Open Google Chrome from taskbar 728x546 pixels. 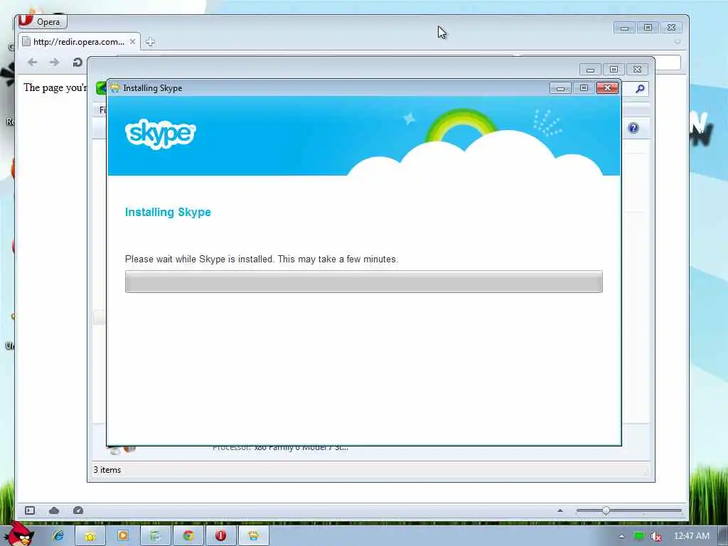coord(188,536)
